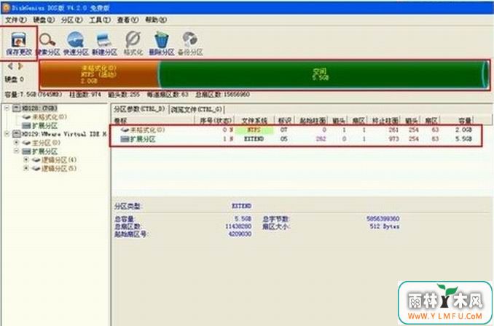Click the 文件系统 column header

tap(254, 120)
